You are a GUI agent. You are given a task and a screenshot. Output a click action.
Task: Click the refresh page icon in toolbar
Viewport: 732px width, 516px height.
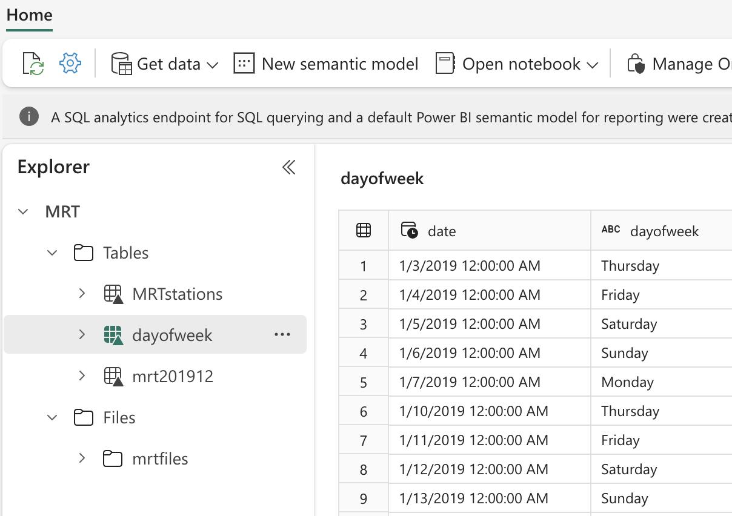(x=33, y=64)
